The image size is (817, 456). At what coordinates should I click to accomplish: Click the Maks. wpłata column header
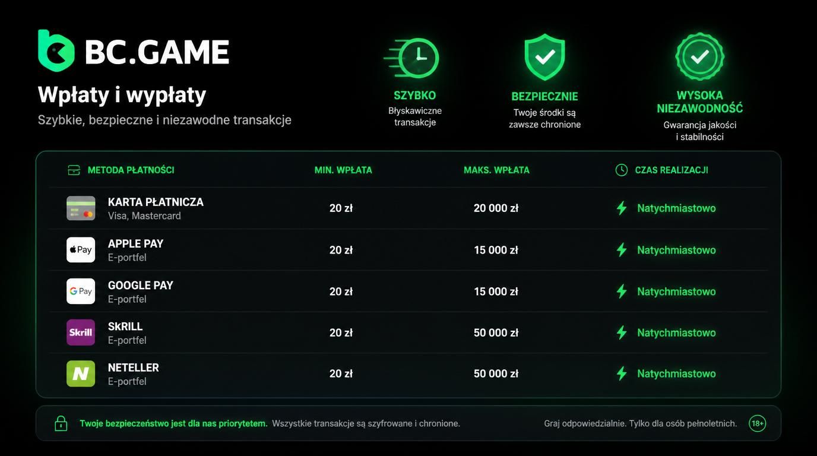tap(496, 170)
